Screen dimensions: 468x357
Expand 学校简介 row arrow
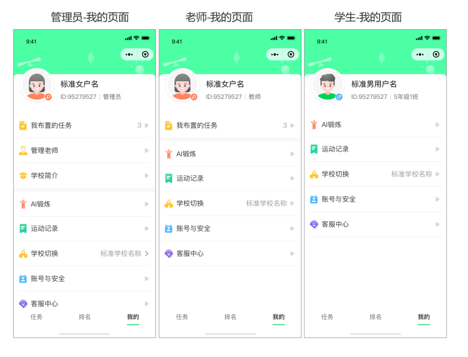[147, 175]
